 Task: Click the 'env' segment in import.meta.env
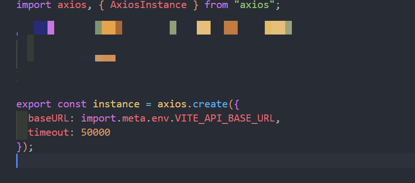coord(160,119)
